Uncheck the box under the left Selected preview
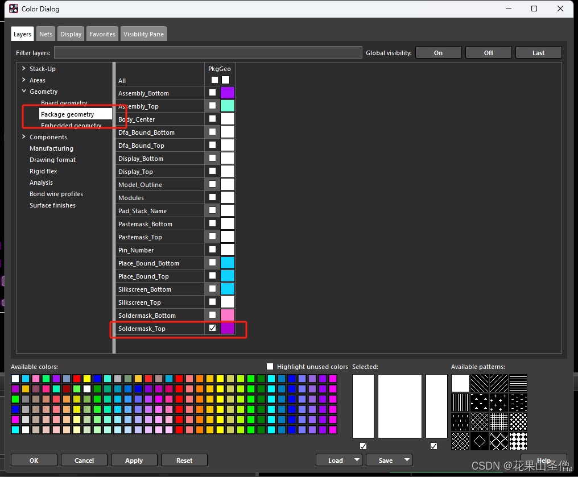The height and width of the screenshot is (477, 578). coord(363,446)
